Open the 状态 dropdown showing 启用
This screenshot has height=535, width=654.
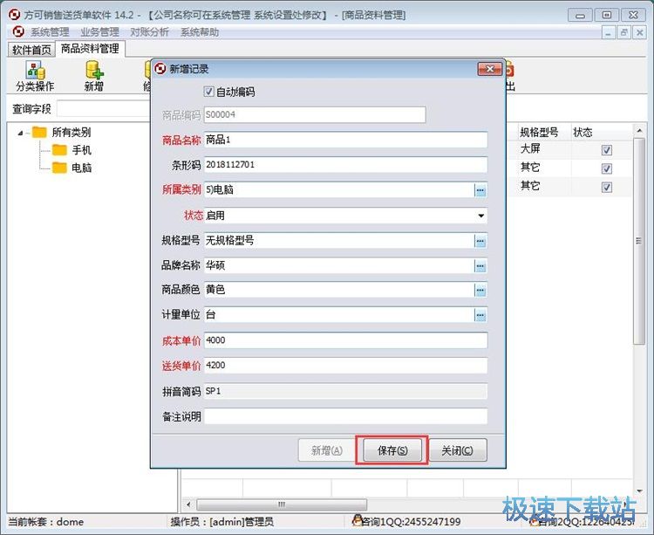[x=480, y=216]
